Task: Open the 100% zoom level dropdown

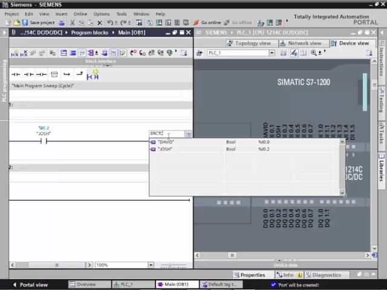Action: pyautogui.click(x=151, y=265)
